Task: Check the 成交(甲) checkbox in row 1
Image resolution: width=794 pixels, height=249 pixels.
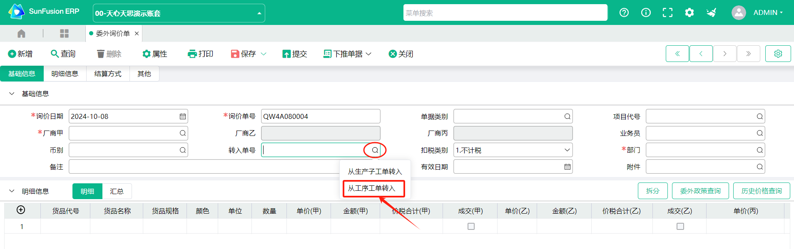Action: pyautogui.click(x=471, y=226)
